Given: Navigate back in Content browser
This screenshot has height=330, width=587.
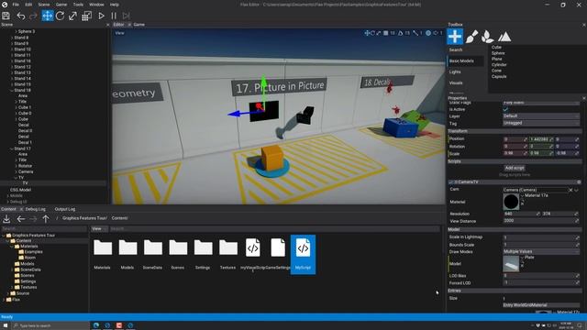Looking at the screenshot, I should (21, 219).
